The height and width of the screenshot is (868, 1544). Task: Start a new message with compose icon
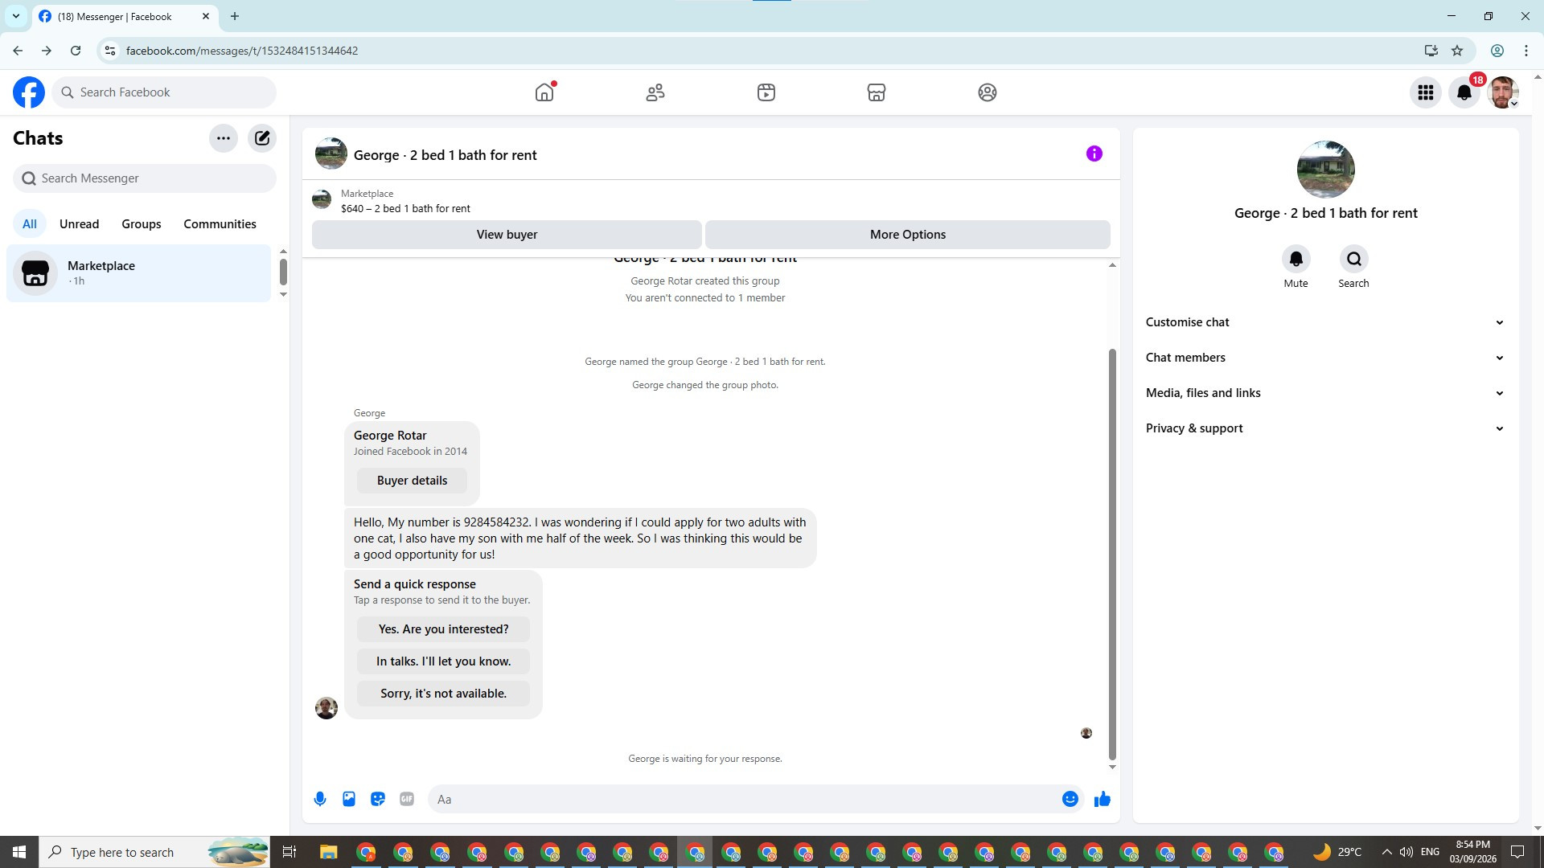[x=262, y=138]
